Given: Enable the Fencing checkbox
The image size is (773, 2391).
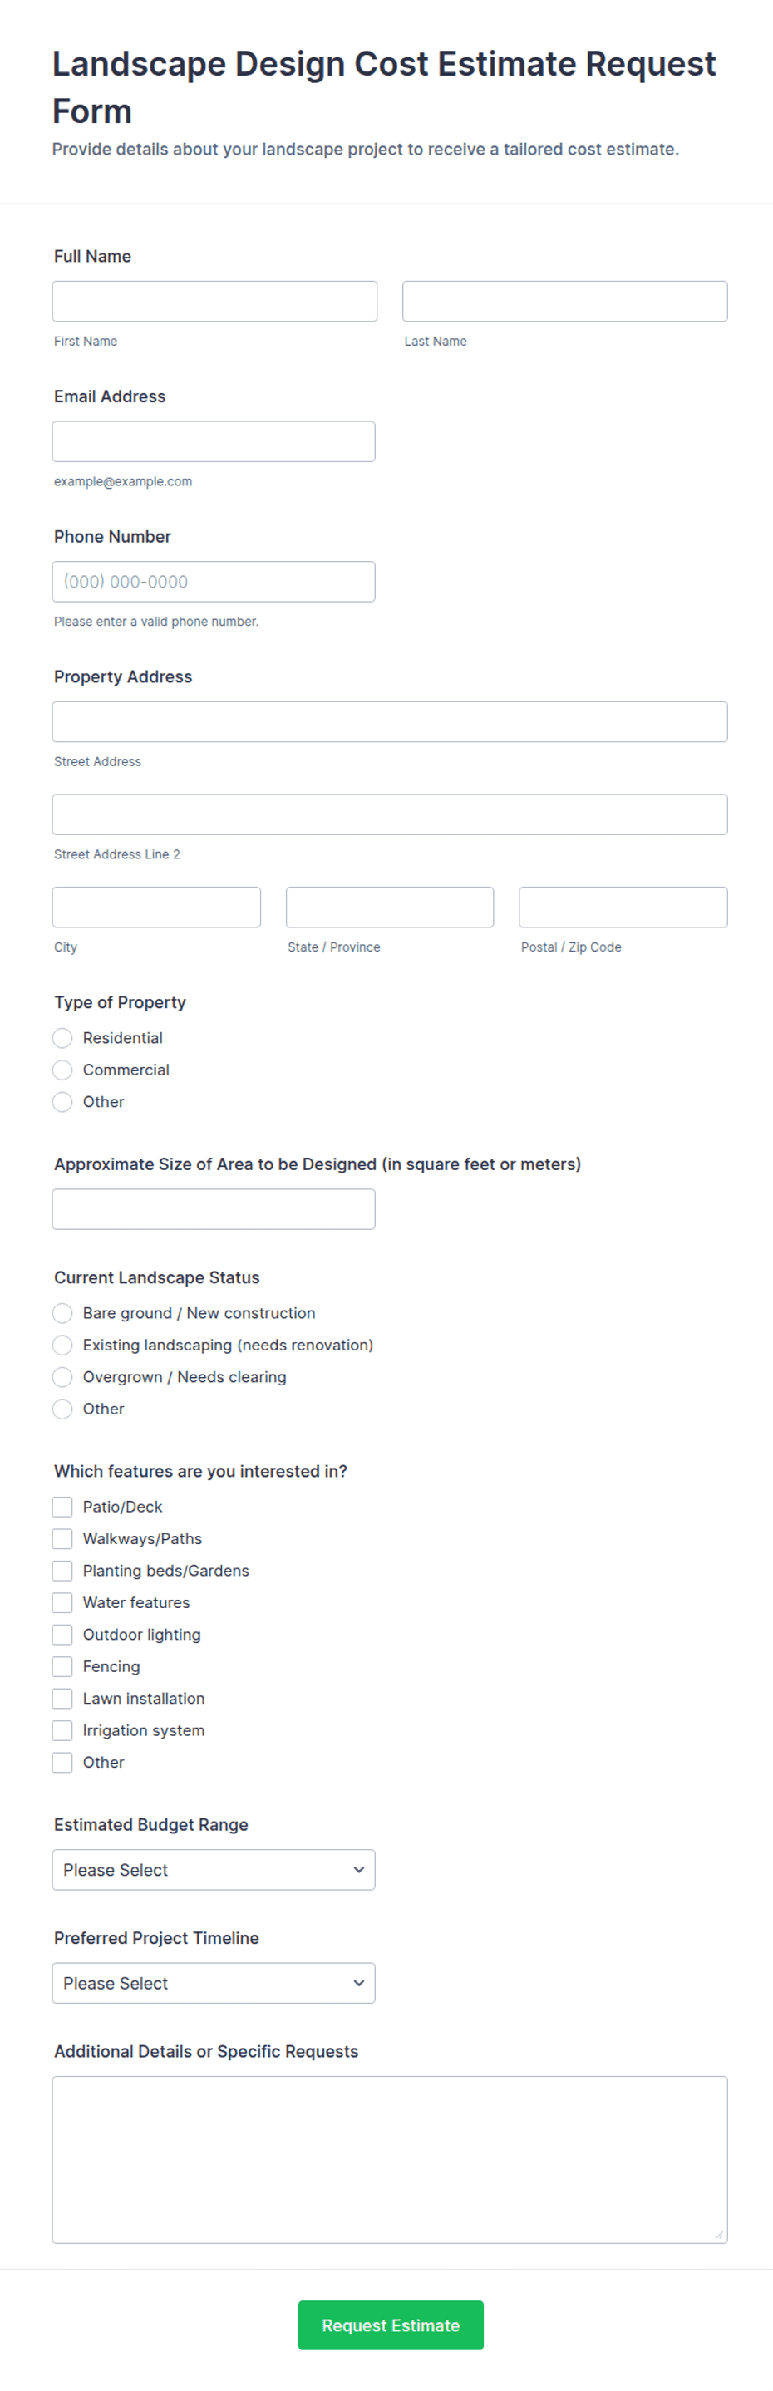Looking at the screenshot, I should pos(62,1666).
